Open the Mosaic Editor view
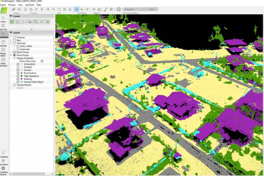 (3, 52)
